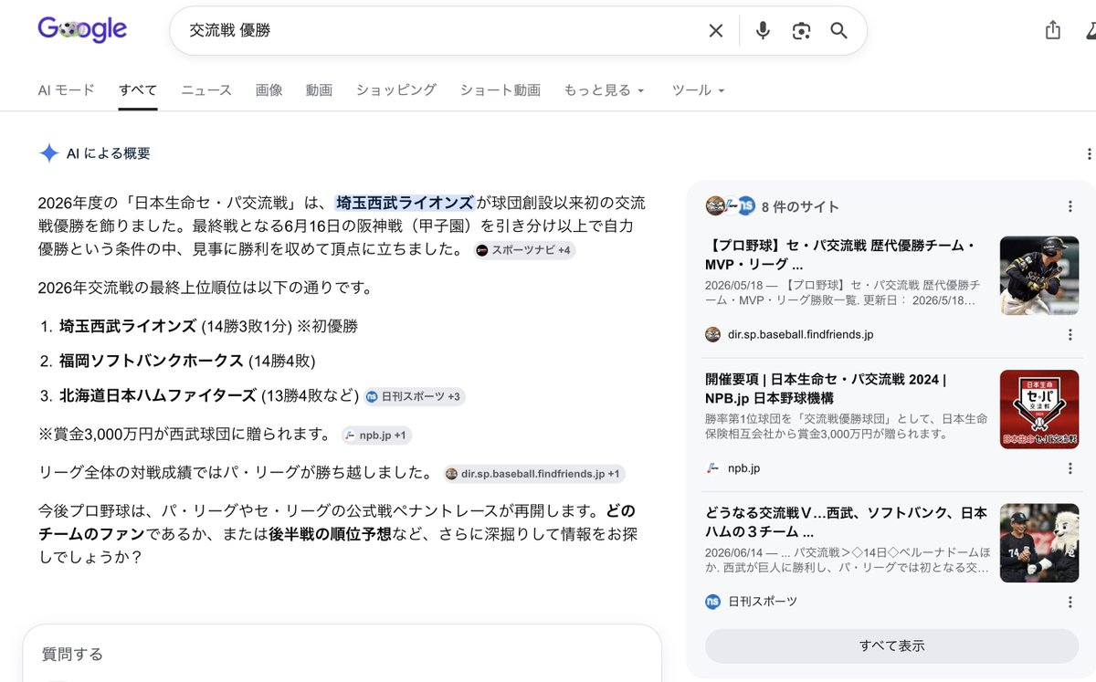Switch to the ショート動画 tab
The image size is (1096, 682).
[501, 90]
